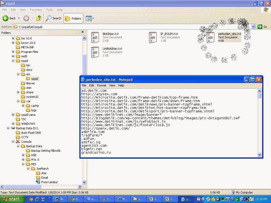Select the system32 folder in tree
The image size is (271, 203).
30,97
